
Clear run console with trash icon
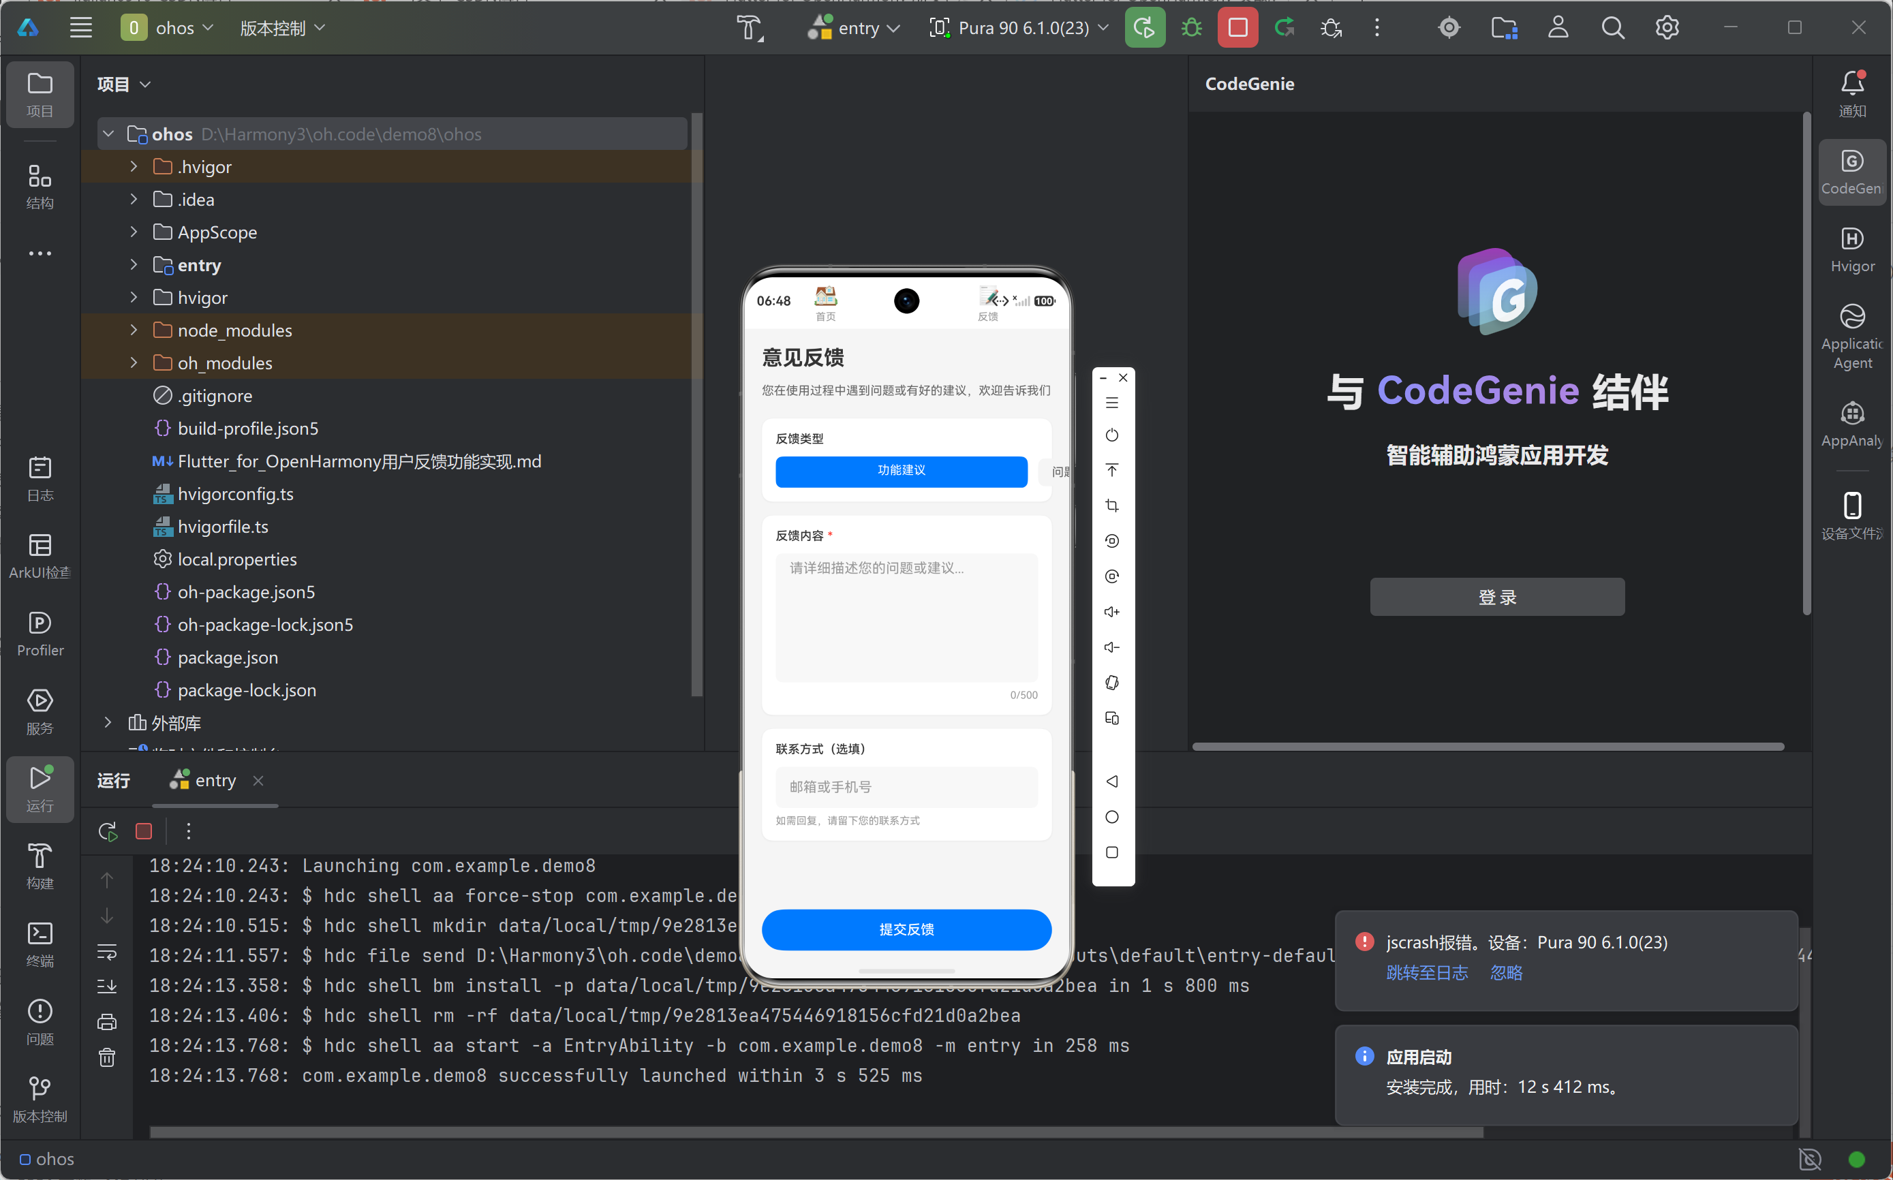coord(107,1057)
